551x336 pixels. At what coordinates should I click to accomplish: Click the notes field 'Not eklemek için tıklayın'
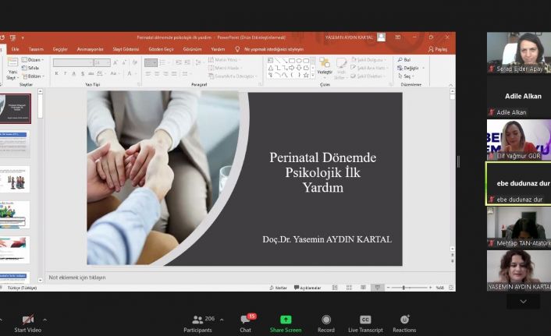(x=77, y=278)
